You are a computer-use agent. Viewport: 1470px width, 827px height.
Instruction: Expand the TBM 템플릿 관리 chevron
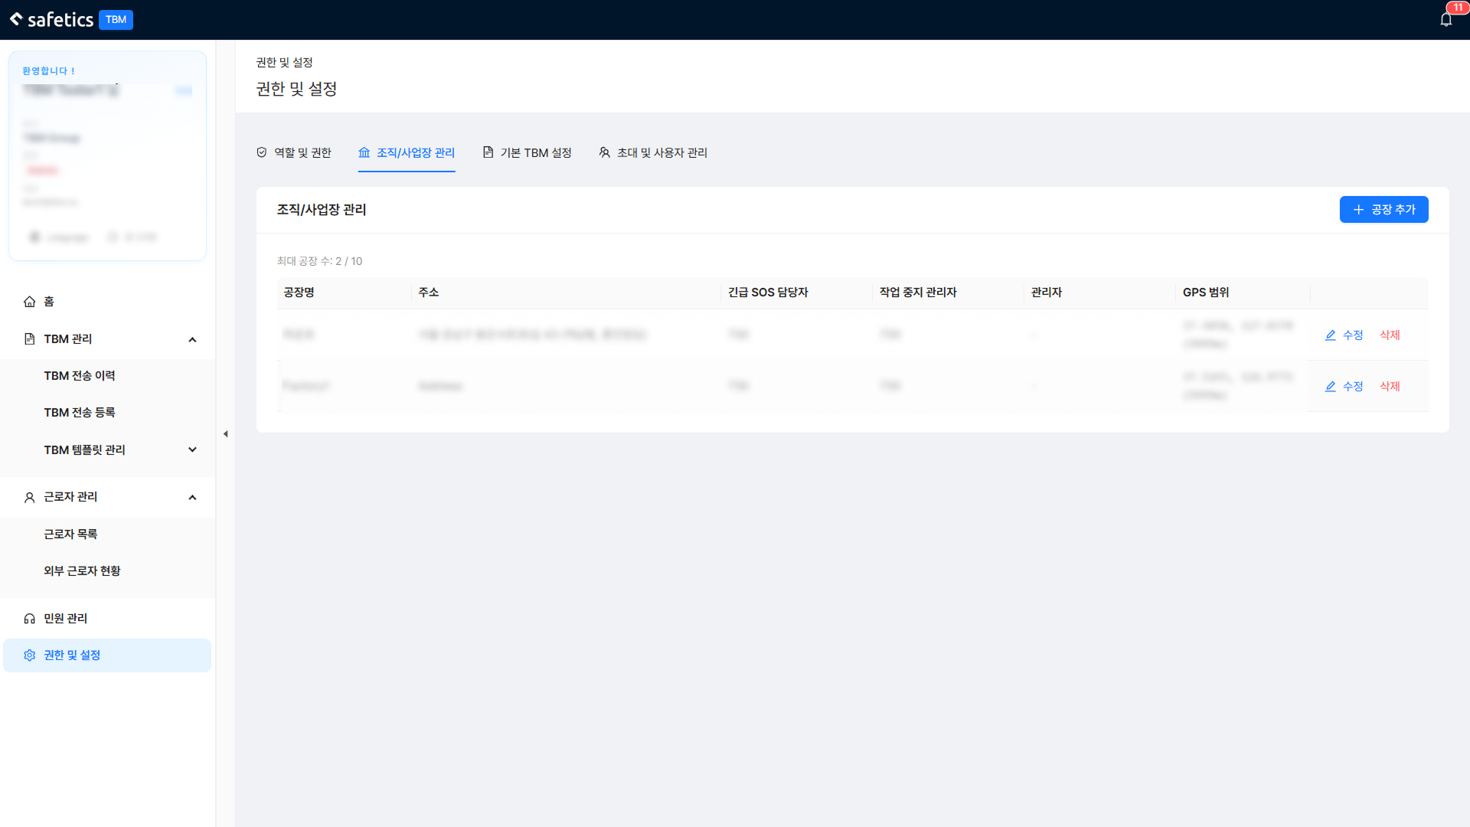(x=192, y=450)
